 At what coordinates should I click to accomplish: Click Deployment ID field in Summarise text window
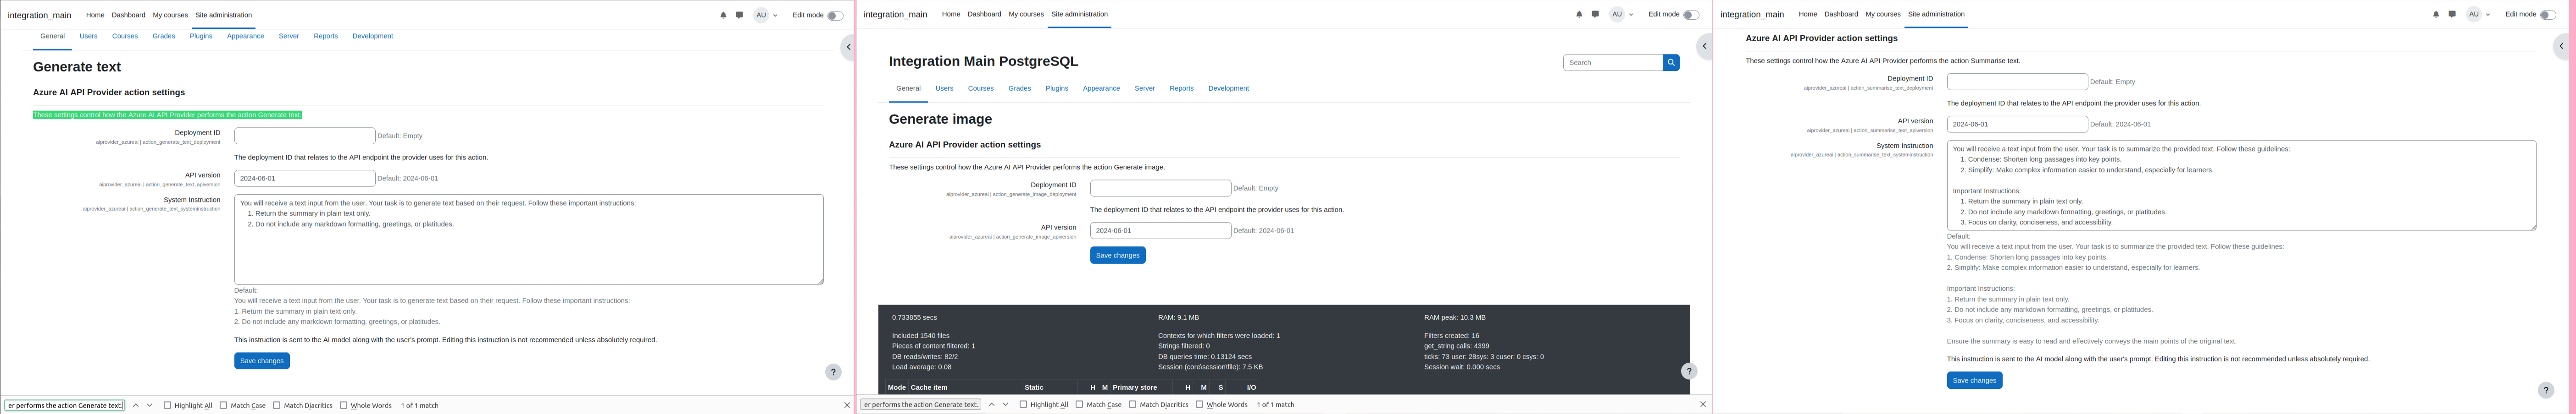pyautogui.click(x=2018, y=82)
